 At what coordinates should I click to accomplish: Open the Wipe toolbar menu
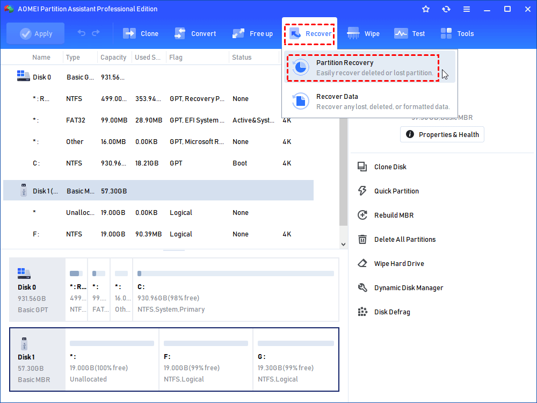363,33
